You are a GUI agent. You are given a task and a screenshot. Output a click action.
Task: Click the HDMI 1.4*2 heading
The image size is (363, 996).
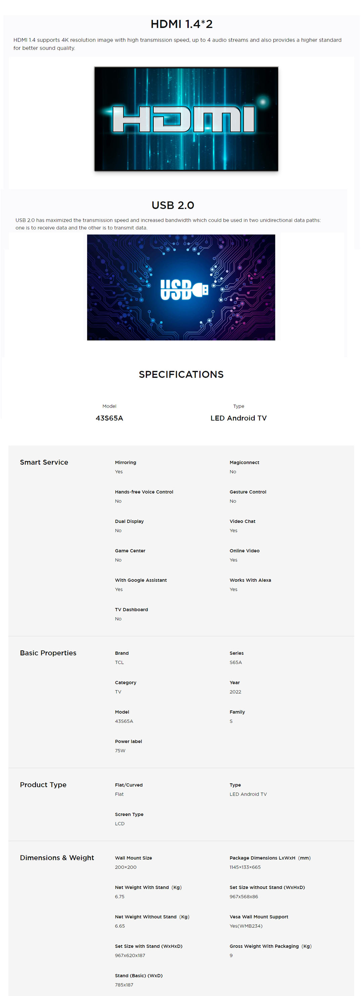coord(182,24)
